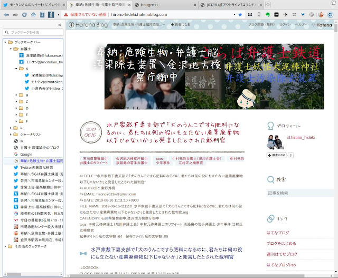Click the black rectangular extension icon
338x278 pixels.
(276, 15)
